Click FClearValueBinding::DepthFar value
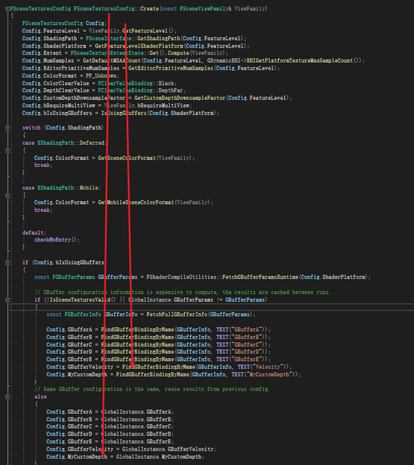 point(141,90)
